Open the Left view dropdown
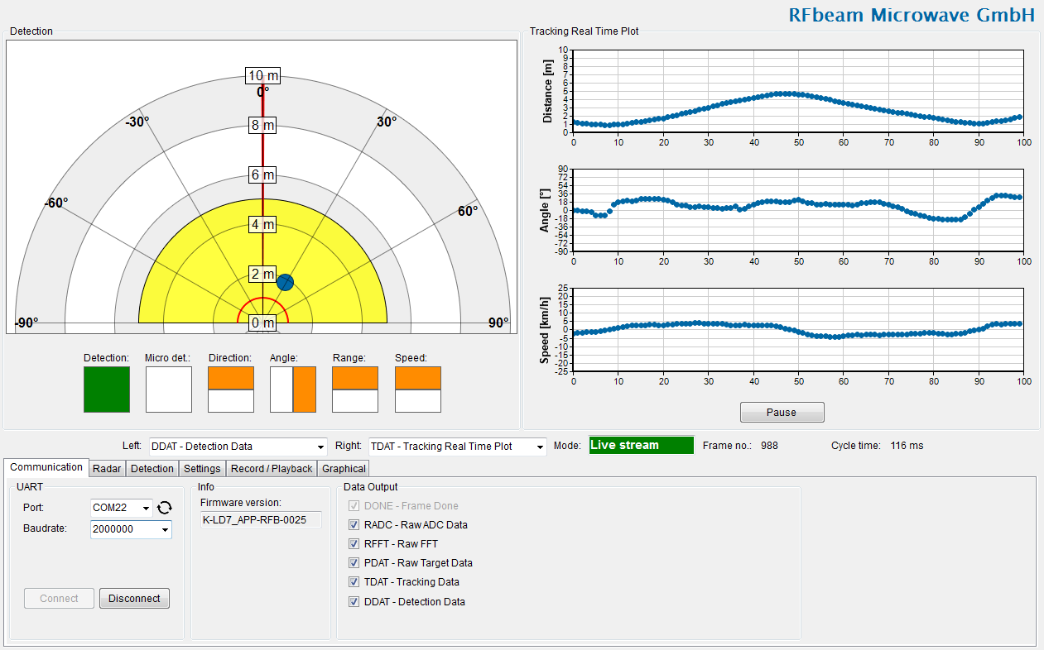The height and width of the screenshot is (650, 1044). (238, 447)
